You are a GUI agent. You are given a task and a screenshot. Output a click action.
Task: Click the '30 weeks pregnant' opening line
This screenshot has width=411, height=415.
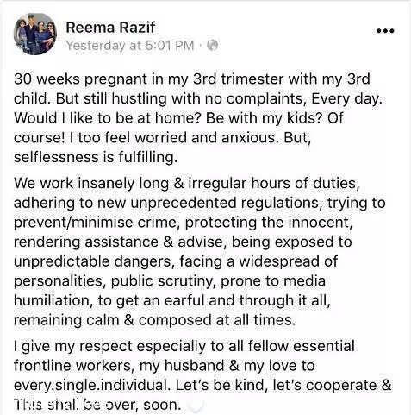(x=192, y=79)
